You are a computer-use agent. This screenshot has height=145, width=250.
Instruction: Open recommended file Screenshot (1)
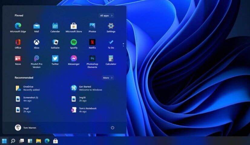27,99
